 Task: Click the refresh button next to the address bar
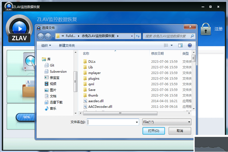pyautogui.click(x=138, y=36)
